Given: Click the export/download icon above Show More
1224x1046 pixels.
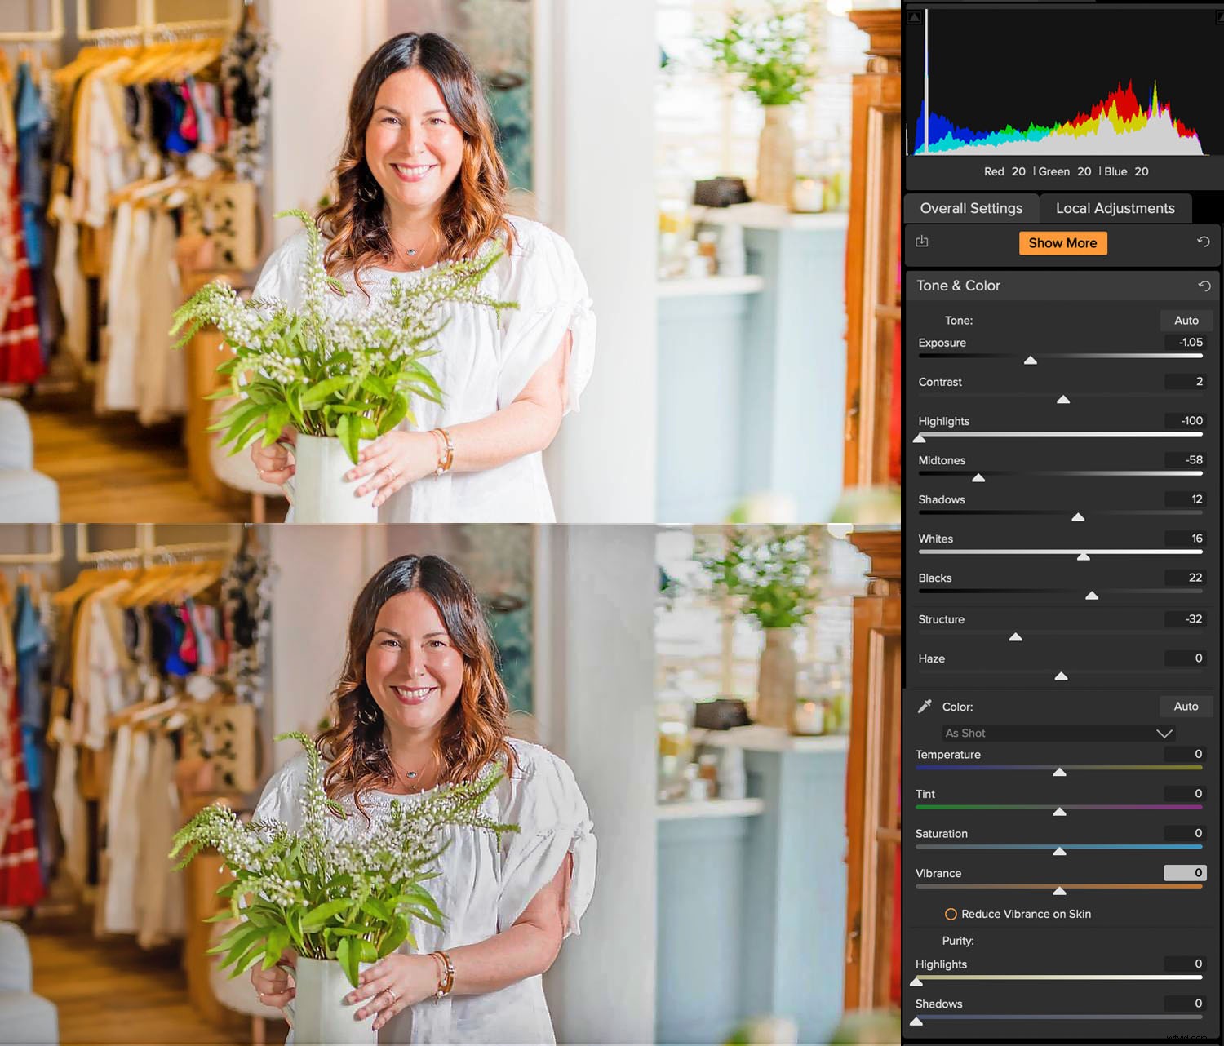Looking at the screenshot, I should tap(923, 242).
